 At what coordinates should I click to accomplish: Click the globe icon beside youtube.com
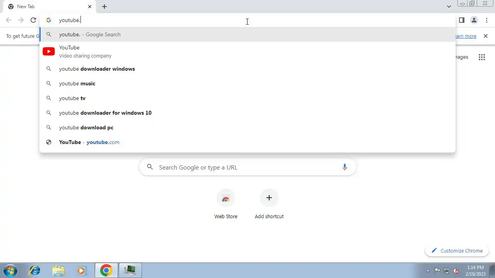[49, 142]
